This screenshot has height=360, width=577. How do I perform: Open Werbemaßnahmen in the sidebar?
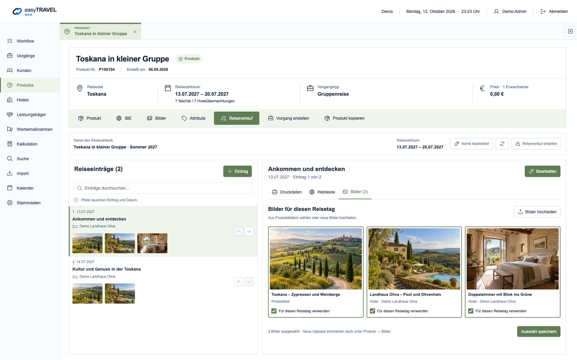[30, 129]
